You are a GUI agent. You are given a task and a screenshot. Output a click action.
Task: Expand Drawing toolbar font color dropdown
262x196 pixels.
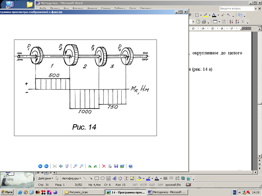(161, 178)
